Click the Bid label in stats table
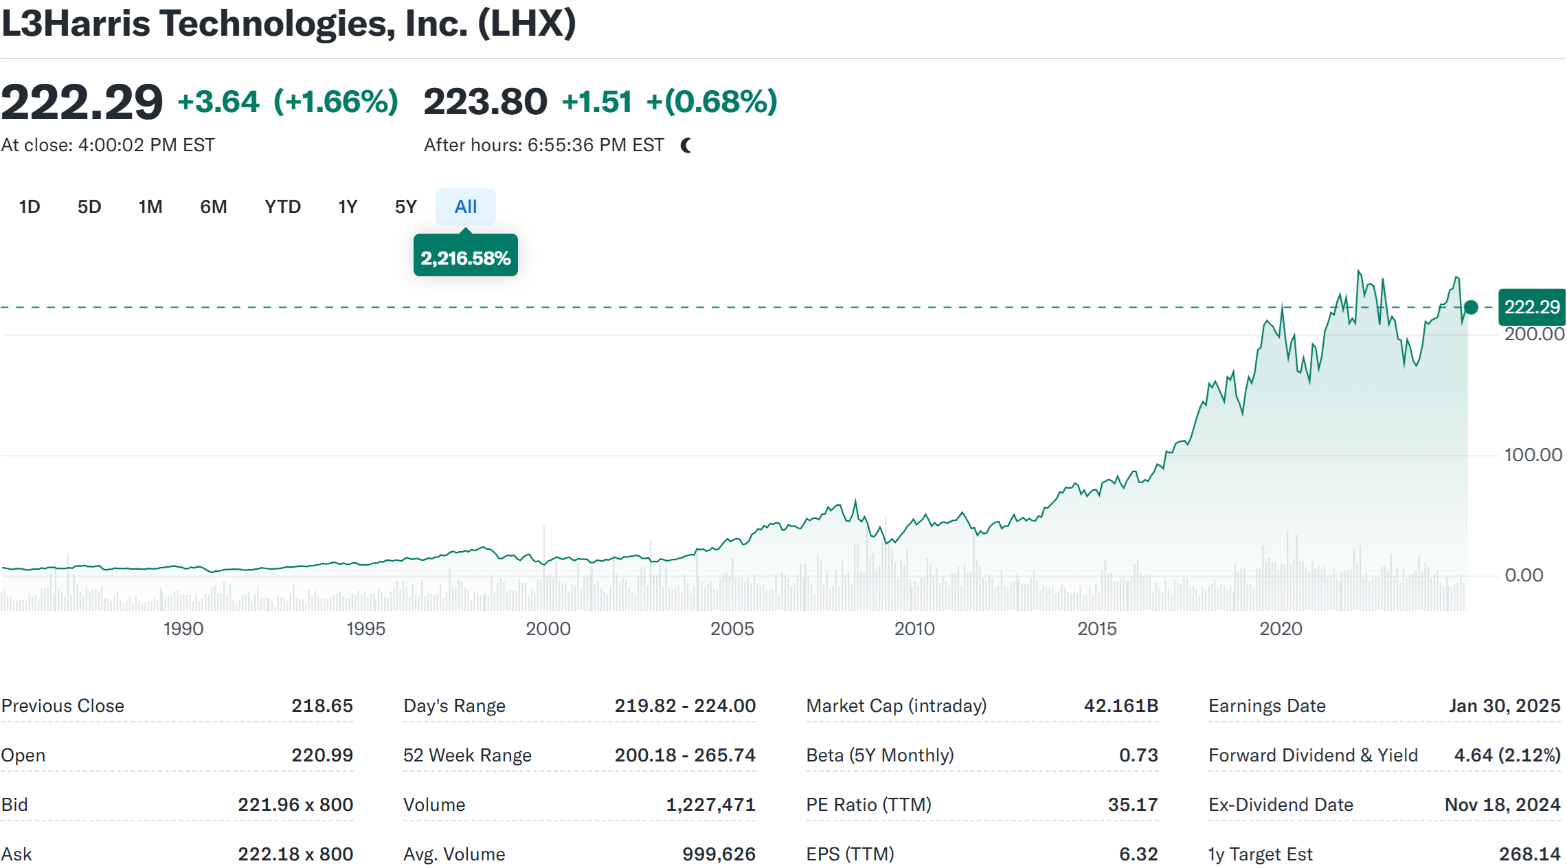Image resolution: width=1567 pixels, height=868 pixels. click(x=14, y=805)
